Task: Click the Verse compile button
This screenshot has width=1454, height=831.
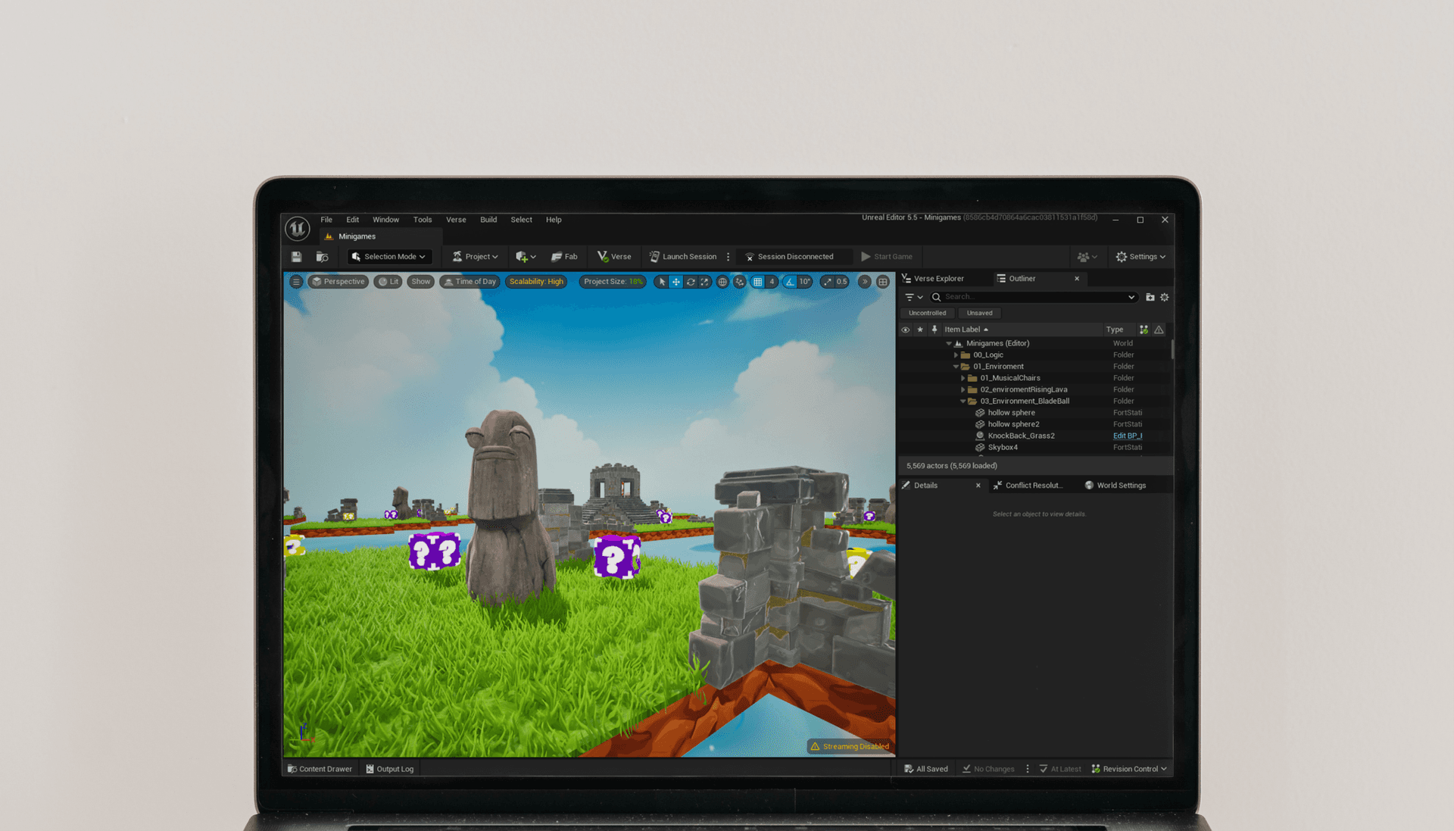Action: pos(614,257)
